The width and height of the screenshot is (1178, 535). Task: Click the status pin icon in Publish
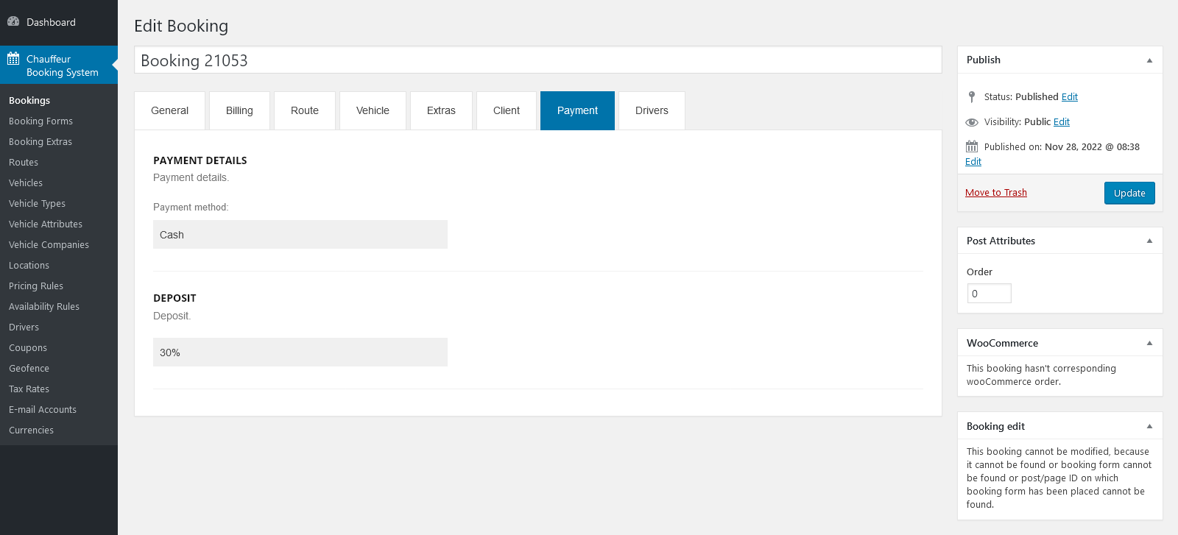point(972,96)
